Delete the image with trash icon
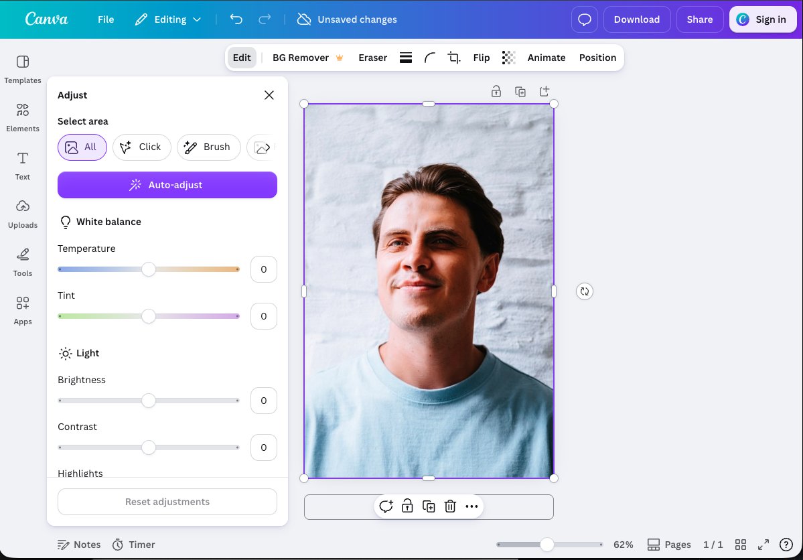Viewport: 803px width, 560px height. coord(450,506)
